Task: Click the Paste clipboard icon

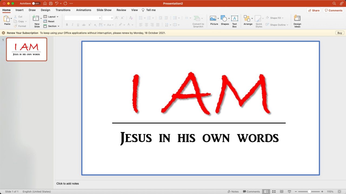Action: [x=7, y=19]
